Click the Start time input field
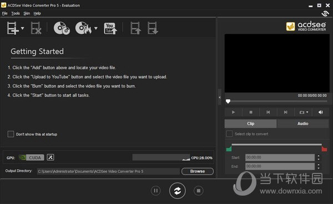 coord(280,157)
